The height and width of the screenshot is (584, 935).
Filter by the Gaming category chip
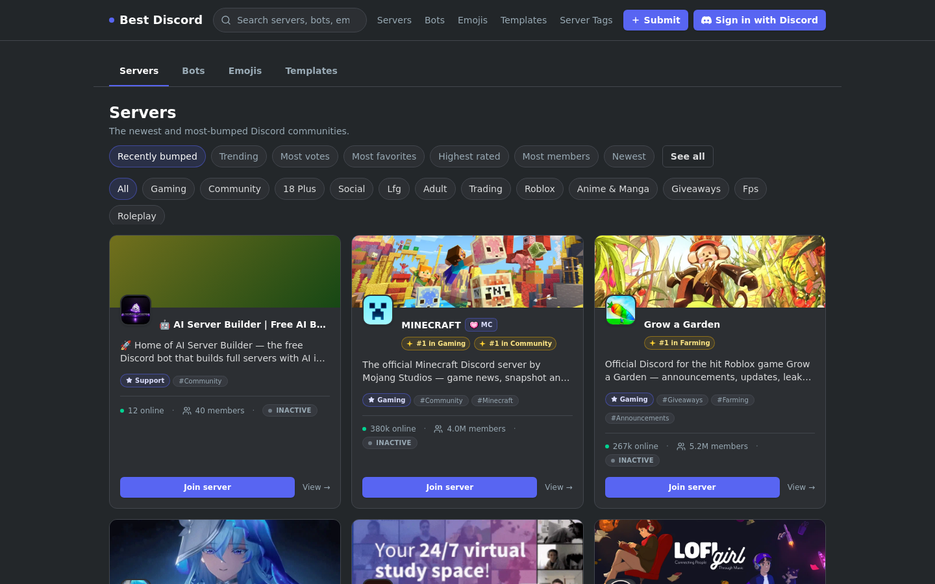coord(168,189)
